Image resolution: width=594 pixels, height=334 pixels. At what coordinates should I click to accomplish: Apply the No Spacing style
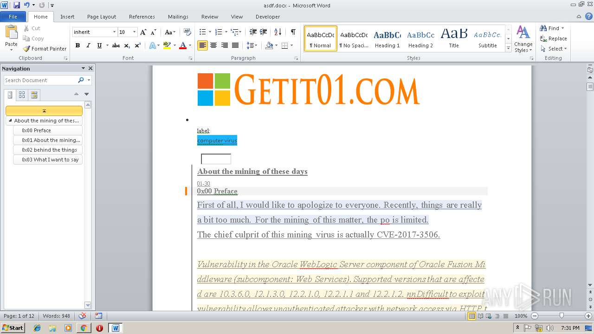click(354, 39)
